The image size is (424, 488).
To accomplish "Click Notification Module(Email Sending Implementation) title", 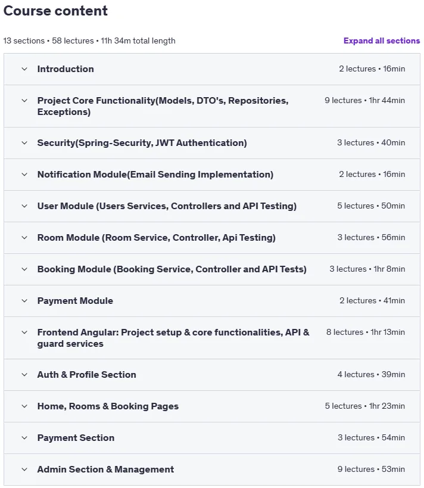I will [x=155, y=174].
